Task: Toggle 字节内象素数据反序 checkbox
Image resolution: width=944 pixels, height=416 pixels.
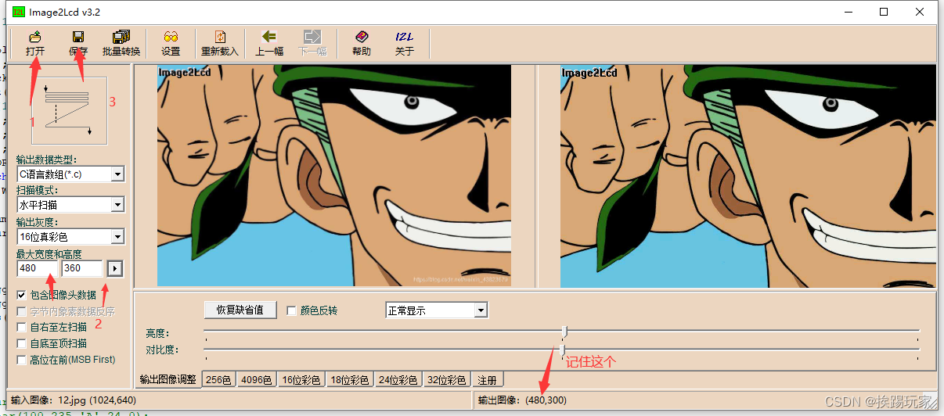Action: tap(22, 311)
